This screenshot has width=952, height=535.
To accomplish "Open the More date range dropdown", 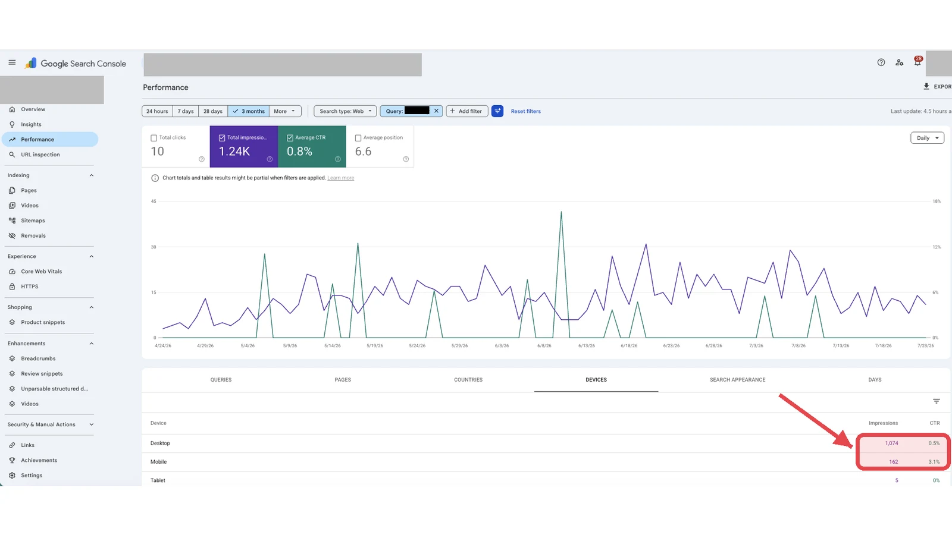I will 285,111.
